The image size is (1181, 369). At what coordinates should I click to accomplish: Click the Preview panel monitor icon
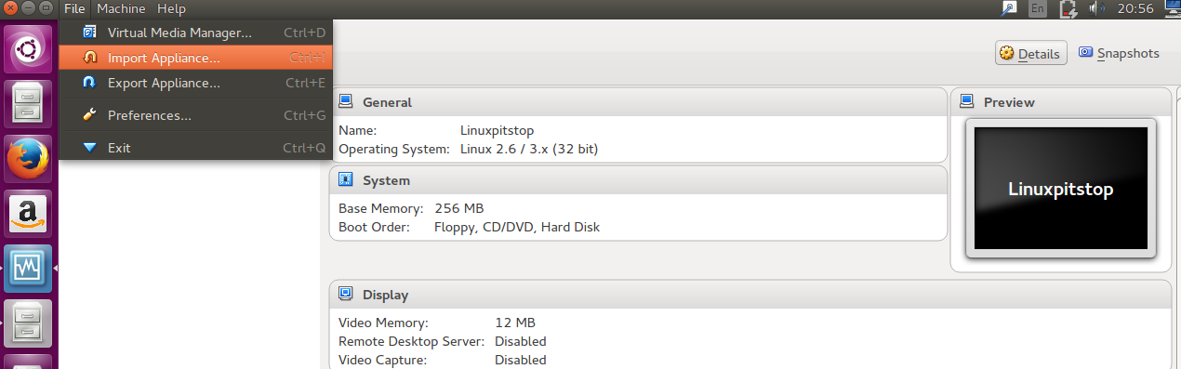pyautogui.click(x=966, y=100)
